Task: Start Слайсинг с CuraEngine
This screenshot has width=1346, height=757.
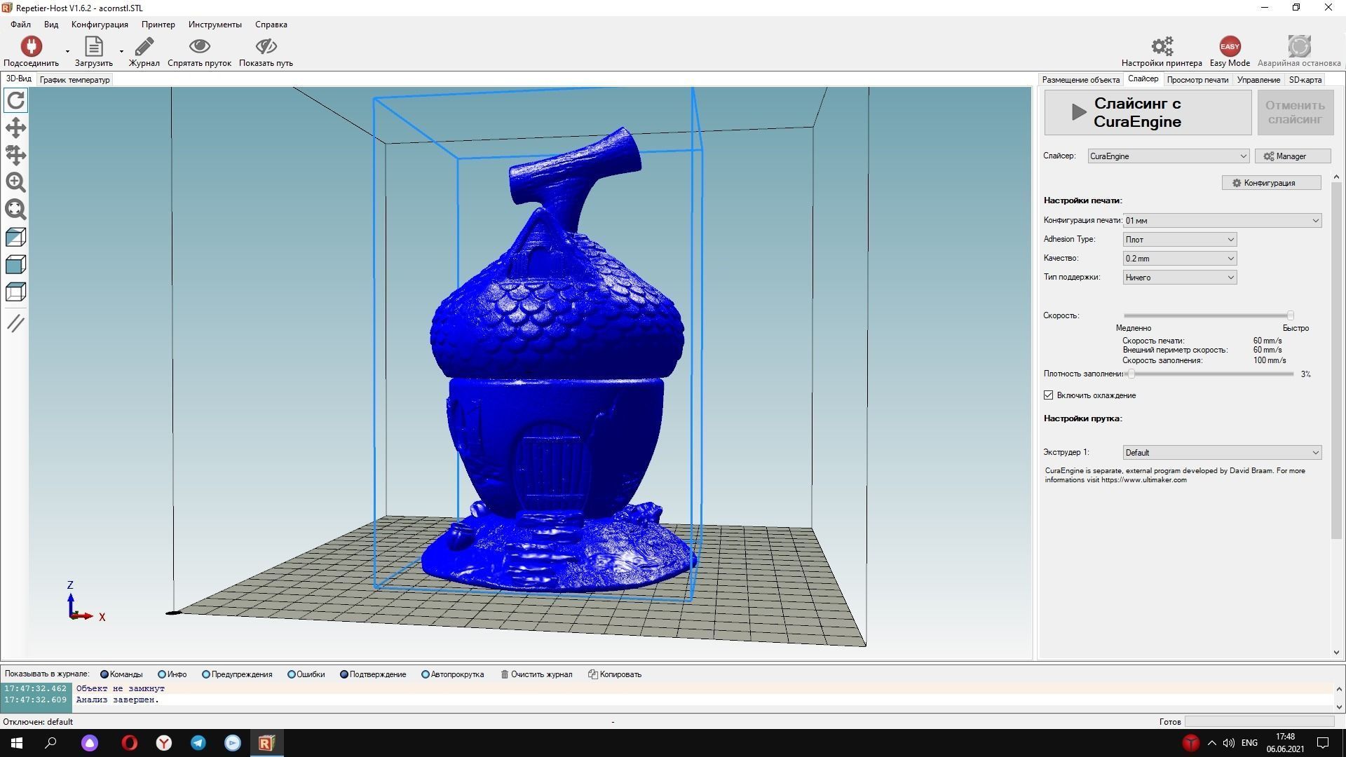Action: [1148, 113]
